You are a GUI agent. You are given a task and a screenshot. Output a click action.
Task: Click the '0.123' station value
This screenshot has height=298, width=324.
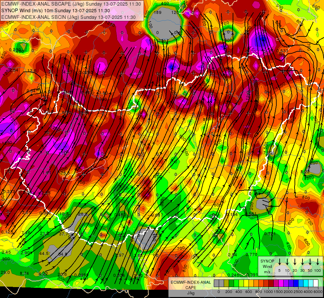tap(7, 232)
